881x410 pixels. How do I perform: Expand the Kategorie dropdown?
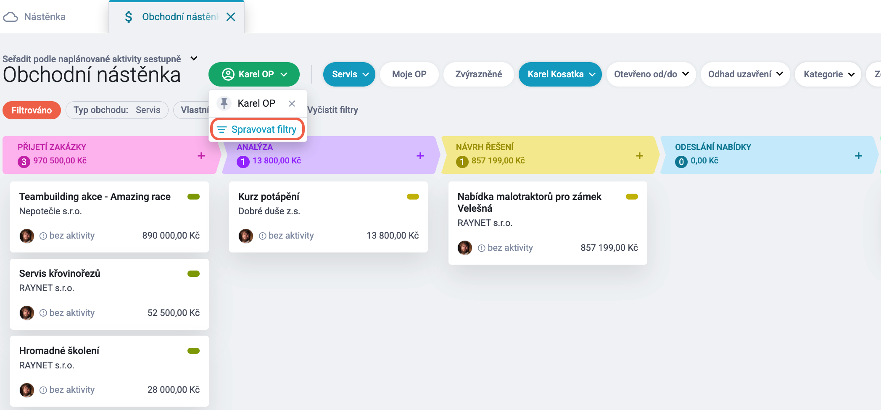[828, 74]
